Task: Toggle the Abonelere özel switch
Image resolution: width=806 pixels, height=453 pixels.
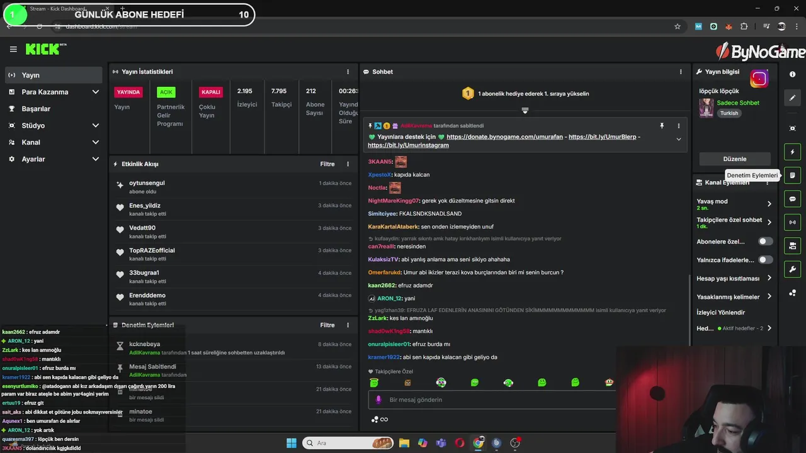Action: (766, 242)
